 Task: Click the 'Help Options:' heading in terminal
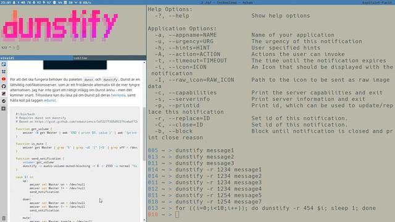tap(170, 9)
